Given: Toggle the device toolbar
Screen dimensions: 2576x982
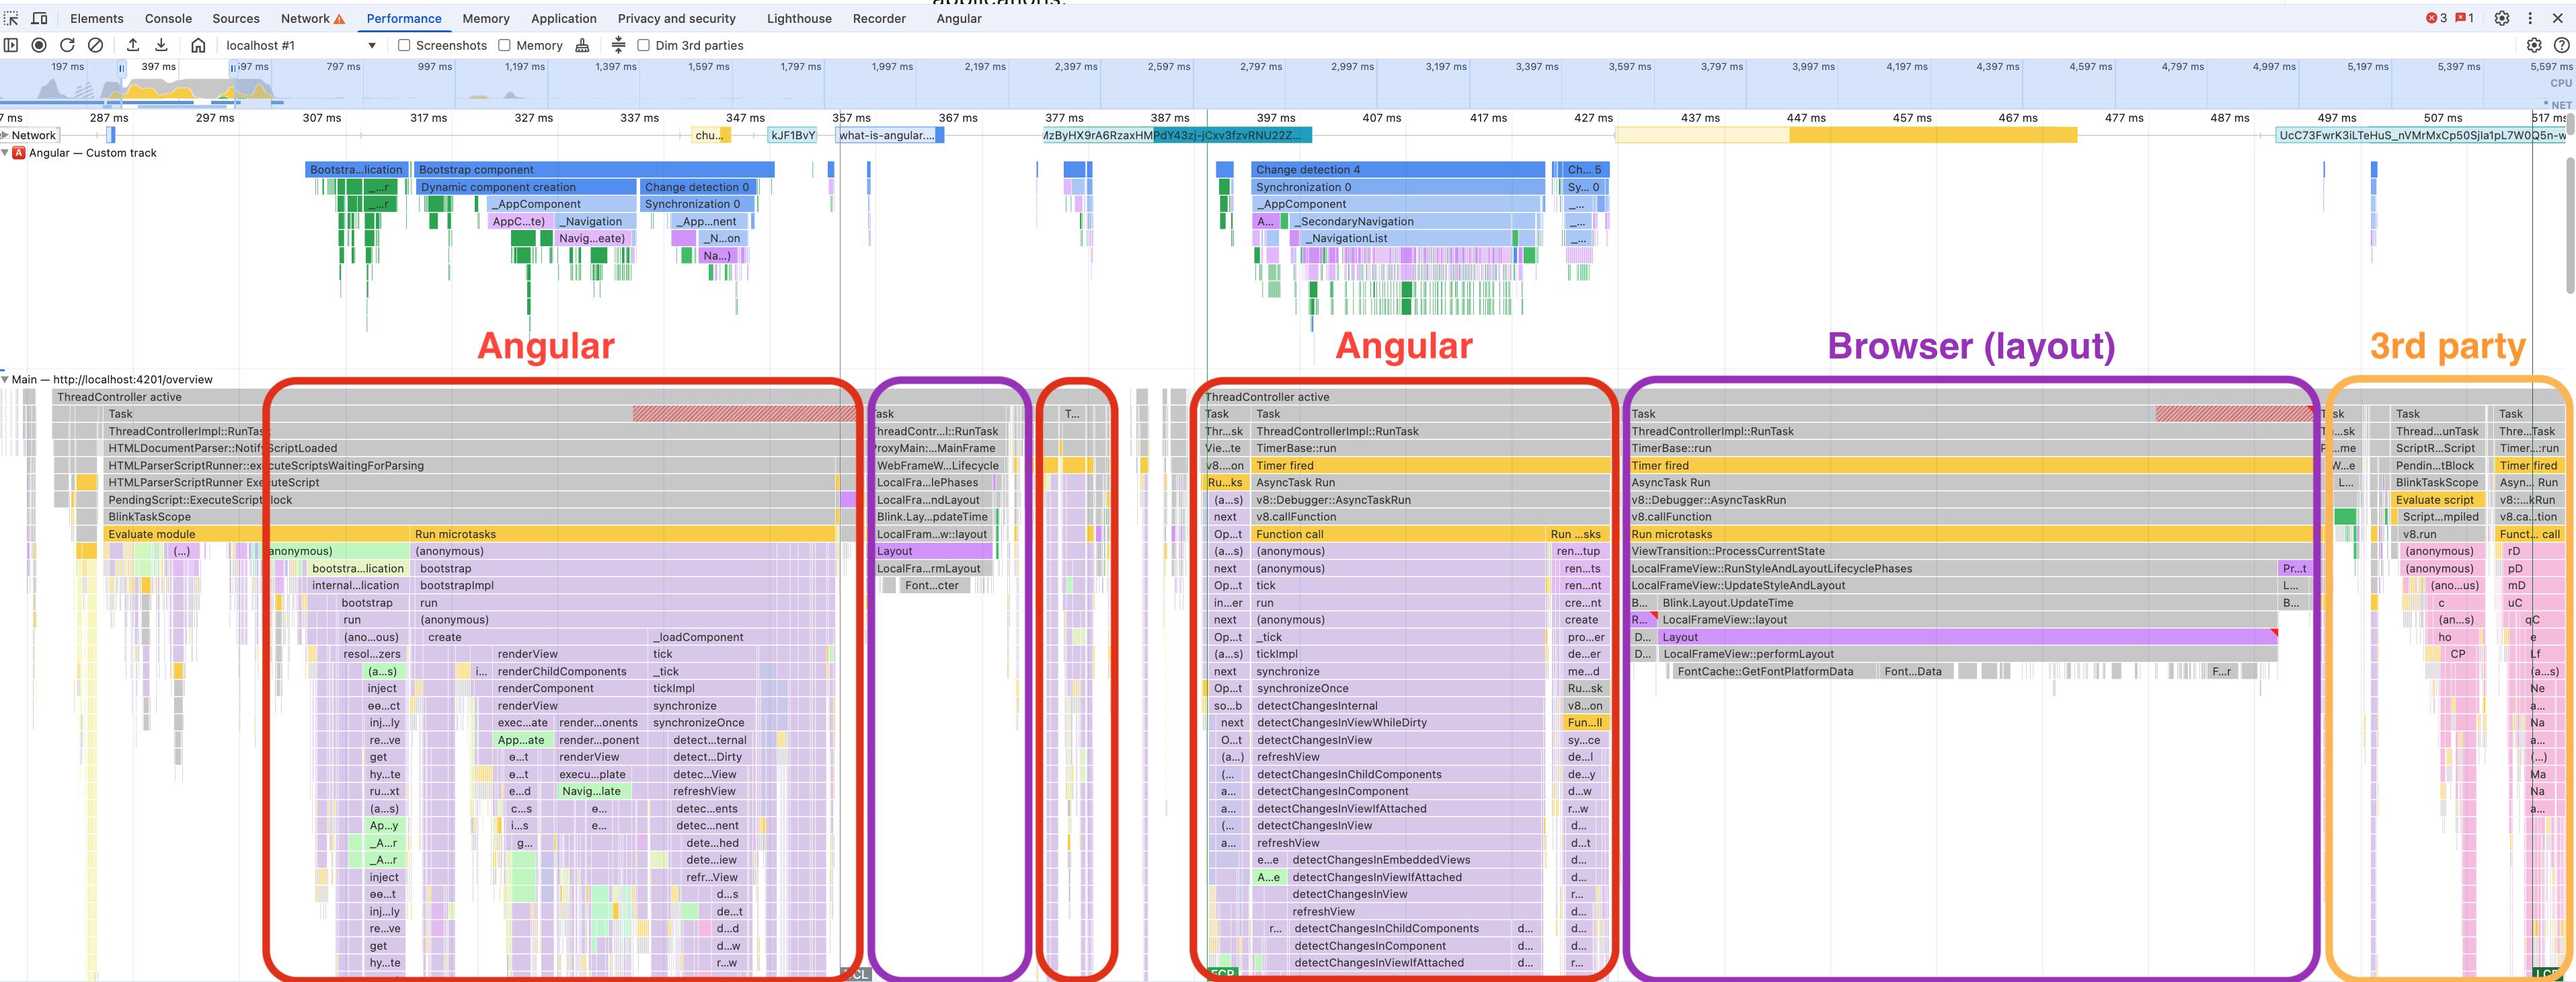Looking at the screenshot, I should pyautogui.click(x=39, y=18).
